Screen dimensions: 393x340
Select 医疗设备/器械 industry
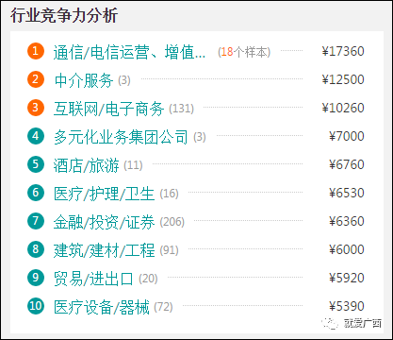[x=102, y=307]
